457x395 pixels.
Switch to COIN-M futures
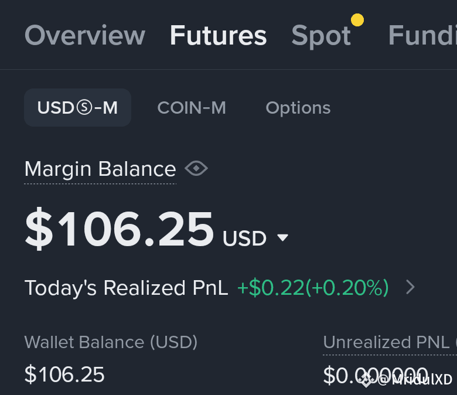pos(192,108)
